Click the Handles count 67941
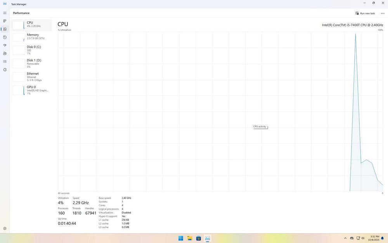 [91, 213]
